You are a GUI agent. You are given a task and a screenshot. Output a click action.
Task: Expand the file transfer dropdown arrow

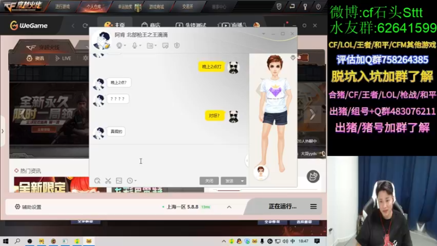[156, 46]
